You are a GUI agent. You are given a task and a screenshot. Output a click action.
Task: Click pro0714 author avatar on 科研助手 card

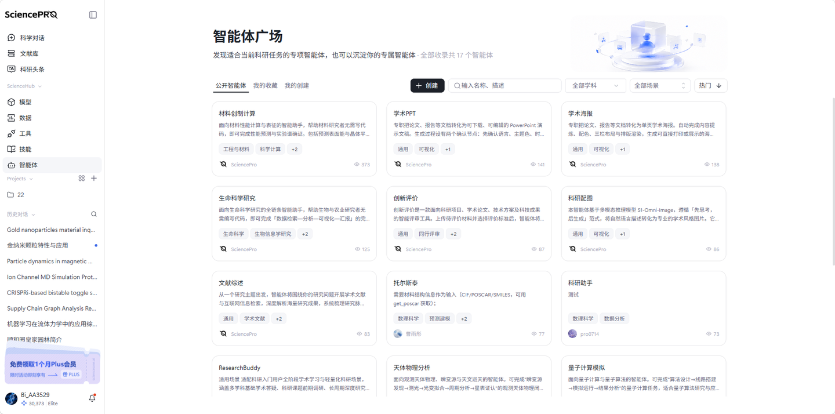(x=572, y=334)
